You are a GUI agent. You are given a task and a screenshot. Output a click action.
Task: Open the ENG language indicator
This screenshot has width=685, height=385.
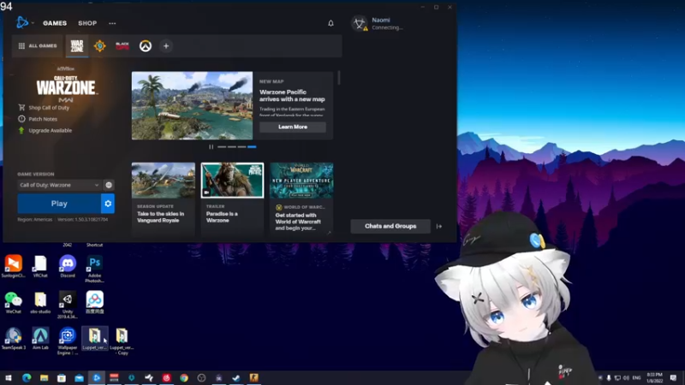click(x=636, y=378)
